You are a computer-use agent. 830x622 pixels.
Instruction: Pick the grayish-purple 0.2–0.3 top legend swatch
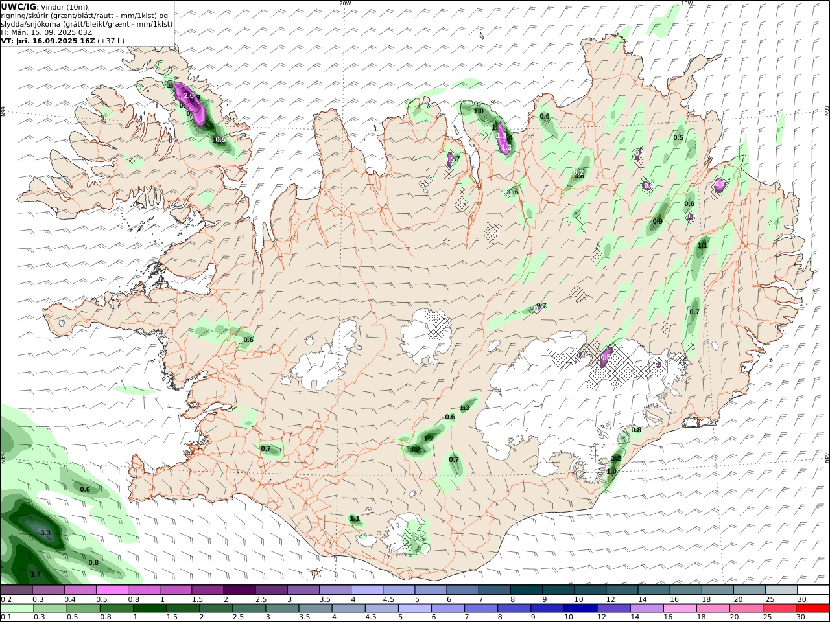(x=17, y=590)
